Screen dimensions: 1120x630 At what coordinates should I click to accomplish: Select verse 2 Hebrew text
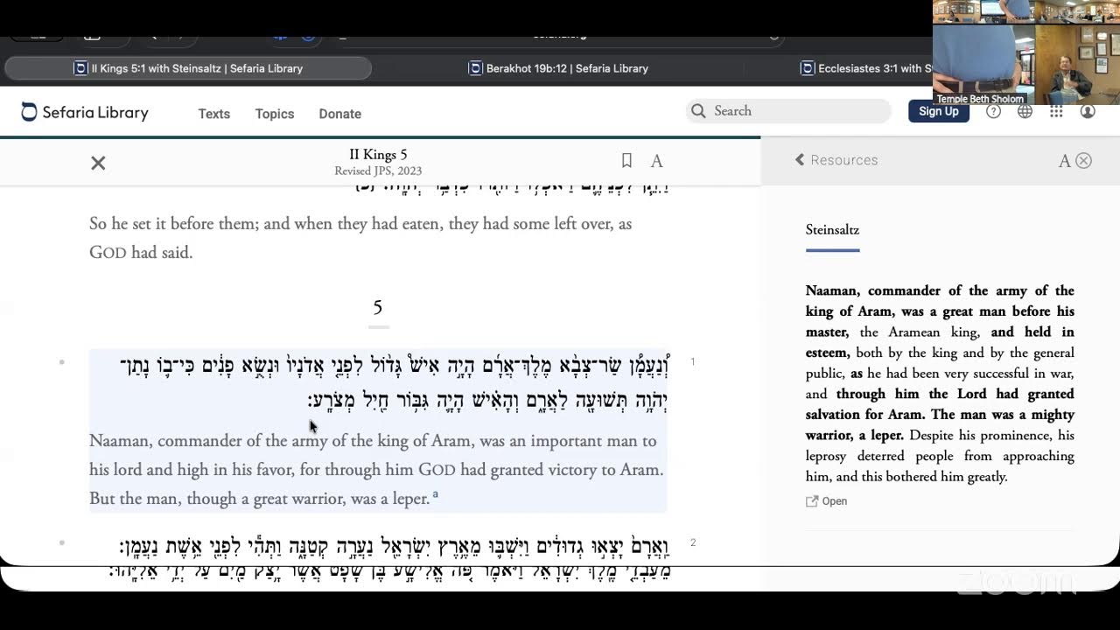pyautogui.click(x=394, y=548)
